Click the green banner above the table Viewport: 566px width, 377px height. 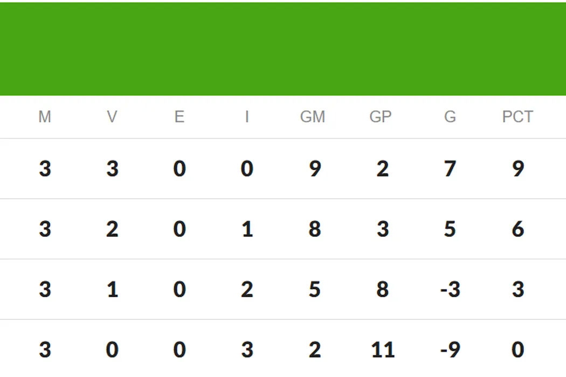[283, 48]
